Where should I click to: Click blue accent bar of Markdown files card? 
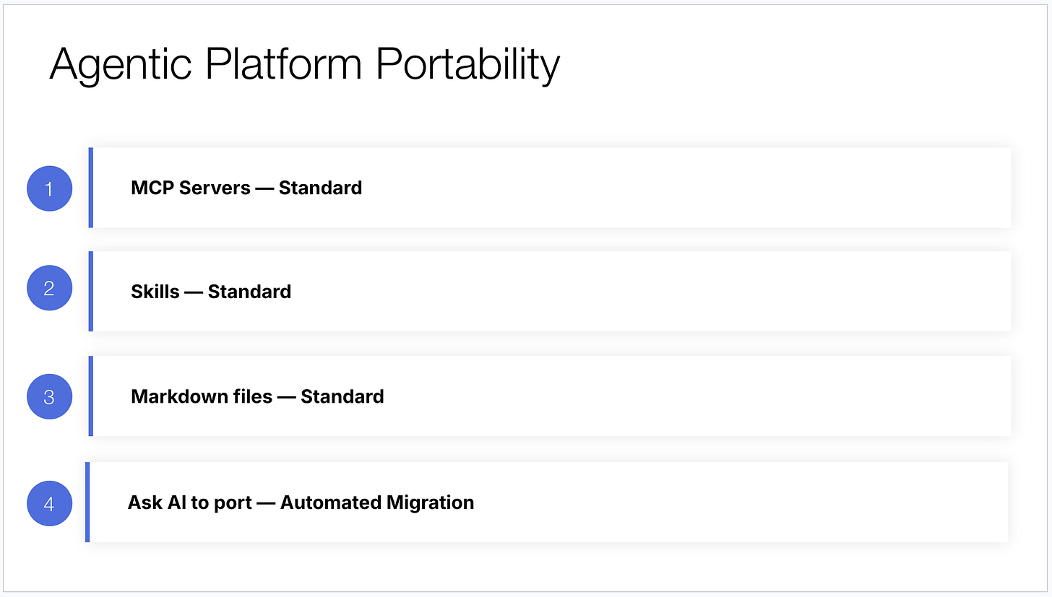(x=91, y=396)
